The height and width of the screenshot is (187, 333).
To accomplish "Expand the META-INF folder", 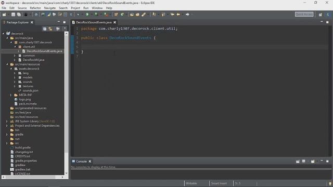I will click(10, 95).
